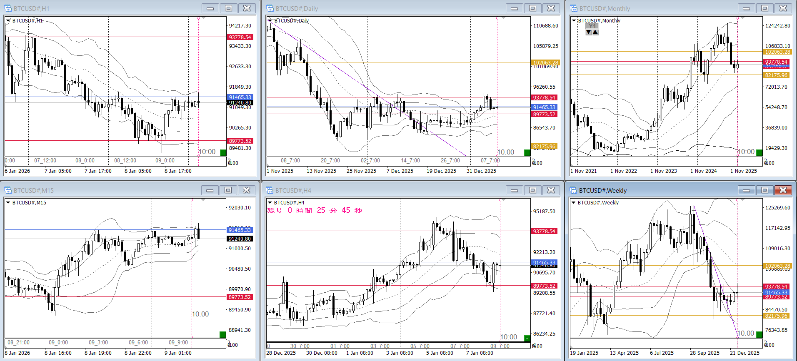This screenshot has width=797, height=361.
Task: Toggle the green minus button on the Daily chart
Action: pyautogui.click(x=527, y=153)
